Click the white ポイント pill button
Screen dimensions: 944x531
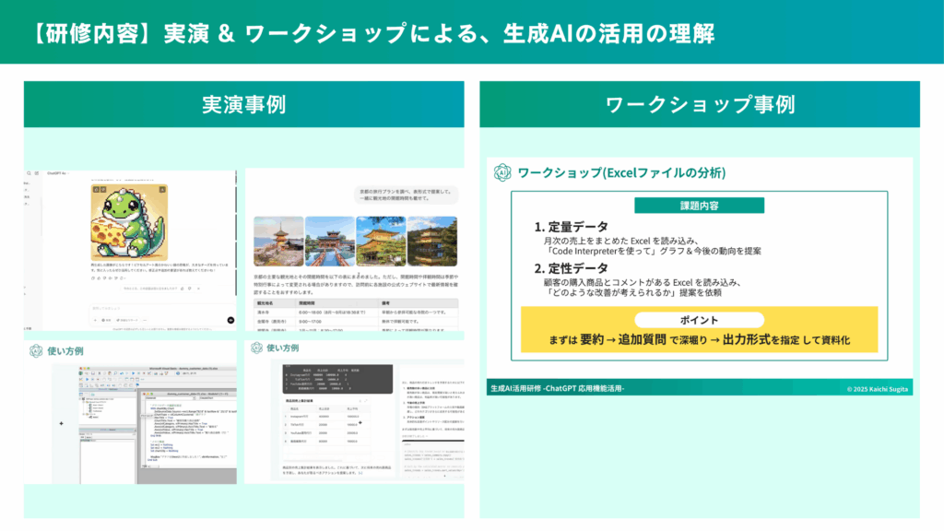coord(699,320)
